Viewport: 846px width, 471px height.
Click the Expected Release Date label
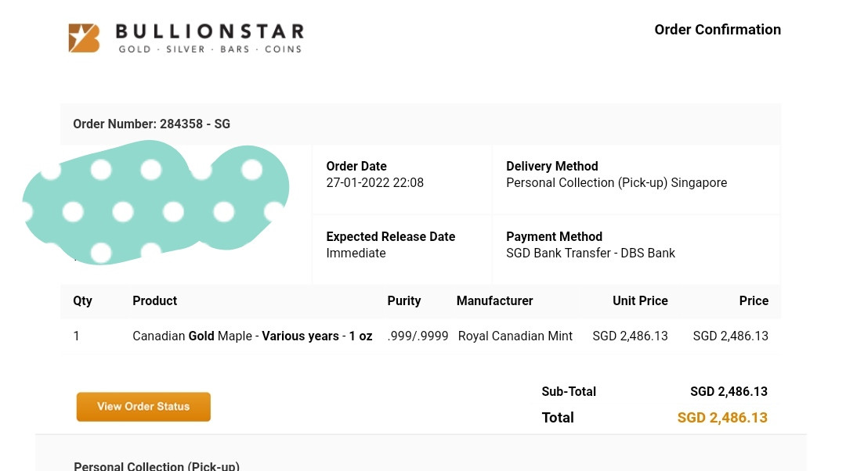[x=390, y=236]
